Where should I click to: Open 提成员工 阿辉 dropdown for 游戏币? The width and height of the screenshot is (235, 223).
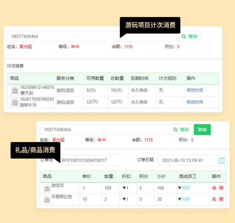coord(184,188)
